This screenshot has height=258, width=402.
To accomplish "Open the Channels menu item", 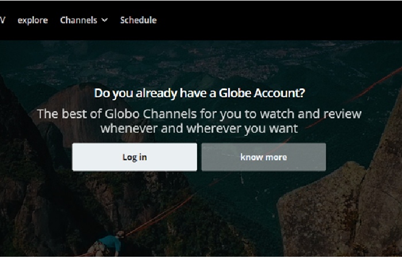I will click(x=84, y=20).
